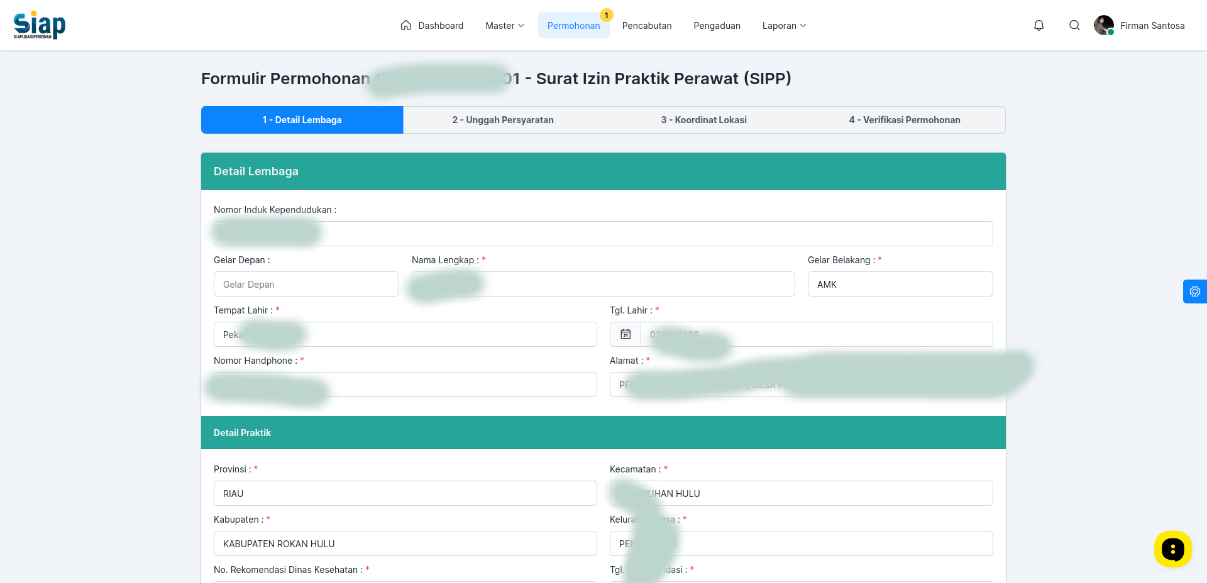Click the Gelar Belakang field with AMK
1207x583 pixels.
pyautogui.click(x=900, y=284)
